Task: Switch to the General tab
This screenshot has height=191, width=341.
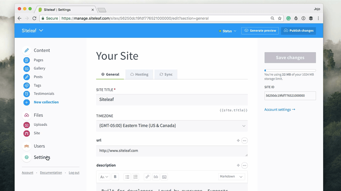Action: tap(110, 74)
